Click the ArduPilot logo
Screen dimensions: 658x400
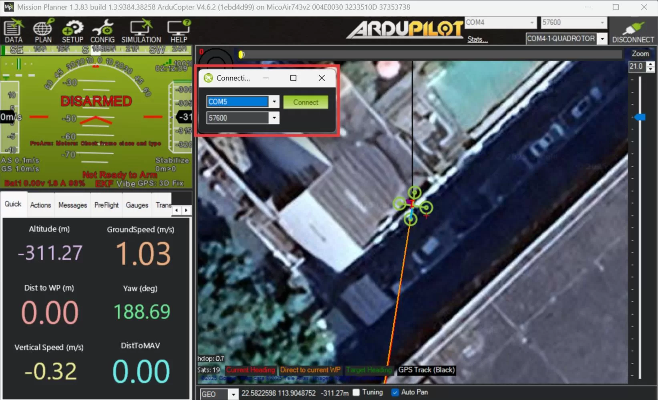click(405, 29)
